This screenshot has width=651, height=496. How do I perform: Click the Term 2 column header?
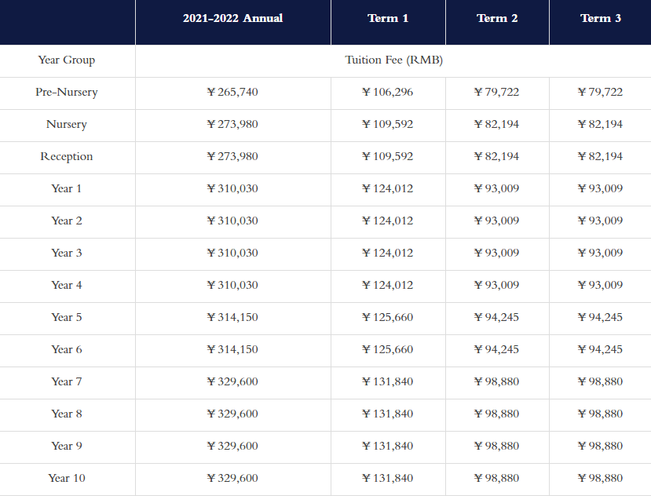[497, 18]
